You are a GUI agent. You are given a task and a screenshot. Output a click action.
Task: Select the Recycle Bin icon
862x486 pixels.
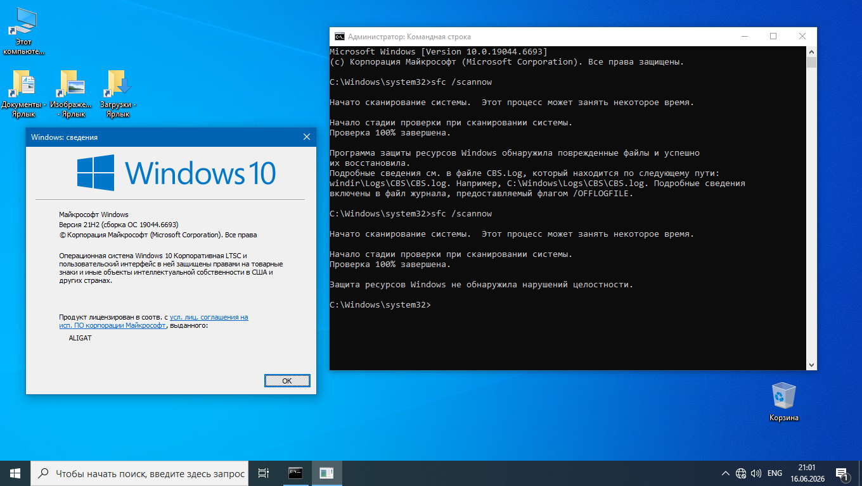coord(784,402)
